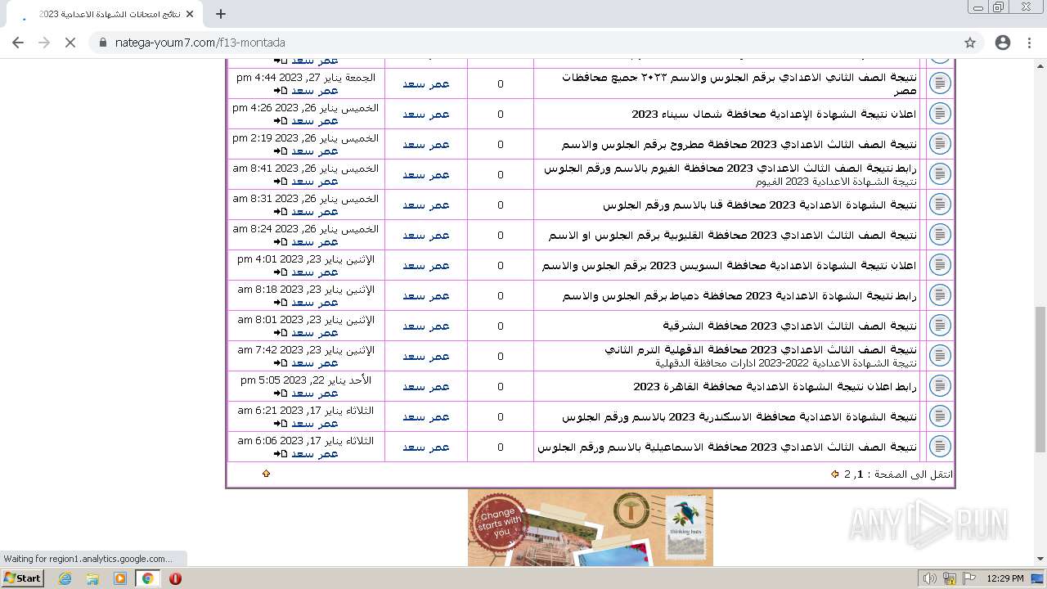Click the topic icon beside the Suez topic
The image size is (1047, 589).
[x=941, y=265]
